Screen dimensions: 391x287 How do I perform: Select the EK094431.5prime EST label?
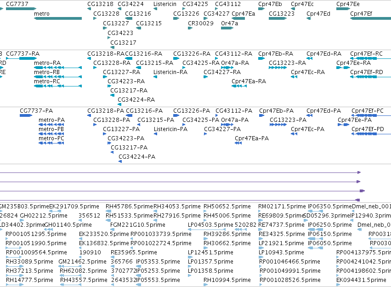pyautogui.click(x=361, y=280)
